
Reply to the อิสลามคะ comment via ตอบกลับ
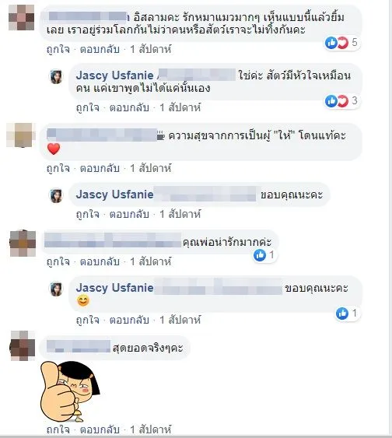pyautogui.click(x=100, y=50)
